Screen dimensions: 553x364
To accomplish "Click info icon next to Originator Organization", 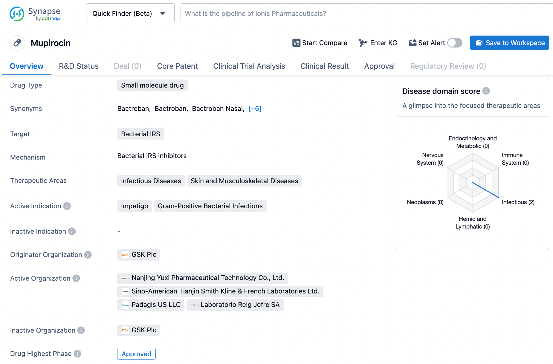I will coord(88,255).
